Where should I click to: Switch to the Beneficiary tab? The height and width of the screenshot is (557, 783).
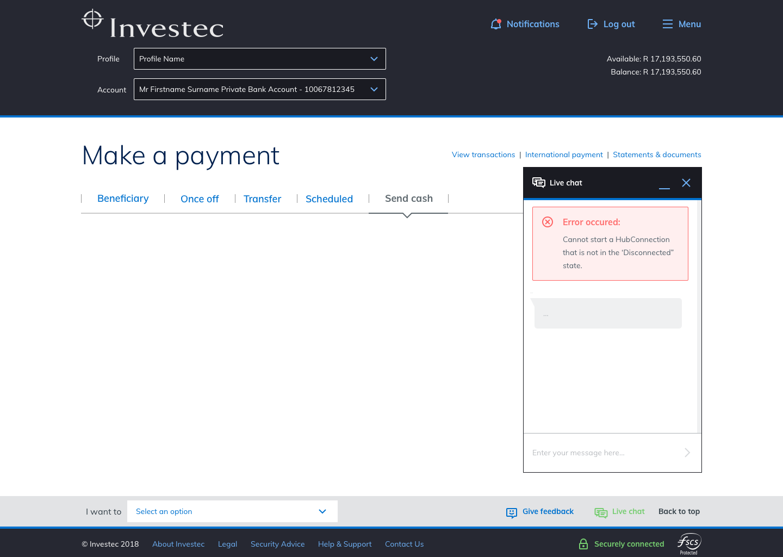[x=123, y=199]
